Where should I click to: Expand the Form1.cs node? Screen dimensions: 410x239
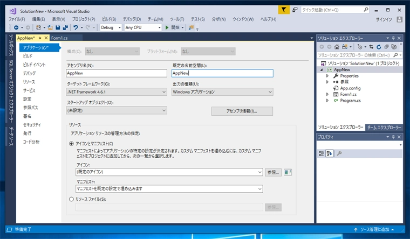pos(327,94)
